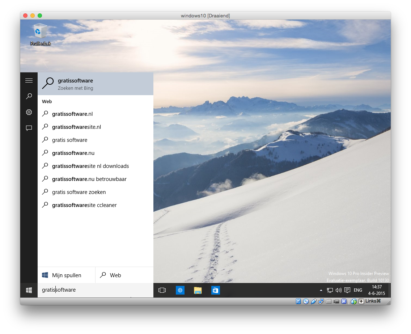This screenshot has width=411, height=334.
Task: Open the ENG language selector
Action: [x=358, y=290]
